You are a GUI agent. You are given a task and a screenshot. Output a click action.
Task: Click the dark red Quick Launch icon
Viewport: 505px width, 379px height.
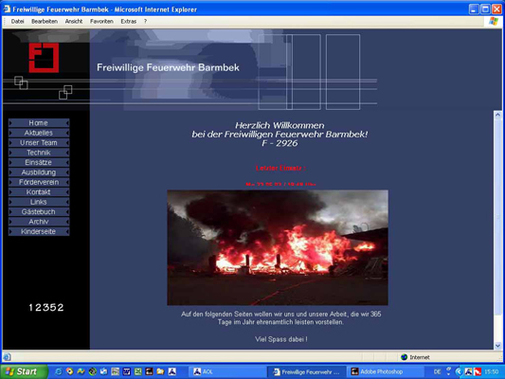149,371
